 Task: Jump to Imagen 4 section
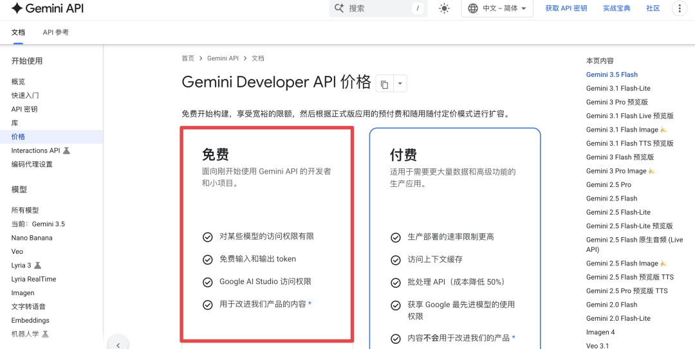[600, 332]
